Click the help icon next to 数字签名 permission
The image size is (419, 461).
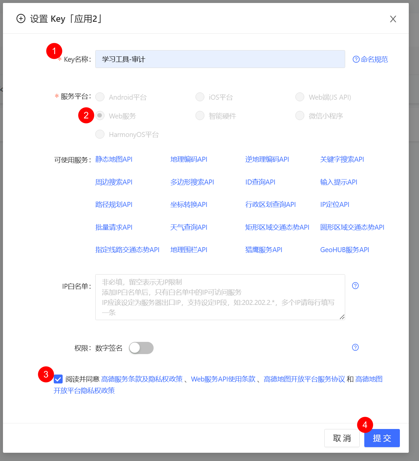click(x=355, y=347)
